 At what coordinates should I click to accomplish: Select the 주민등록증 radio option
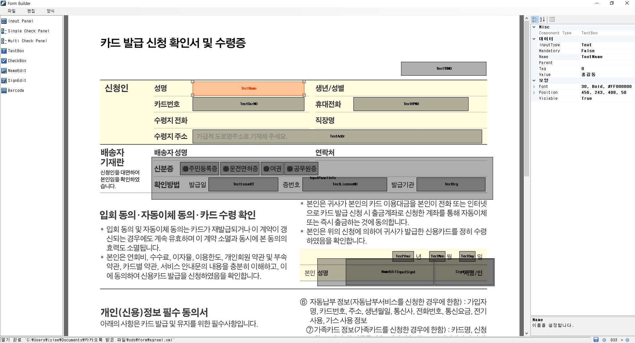tap(200, 169)
